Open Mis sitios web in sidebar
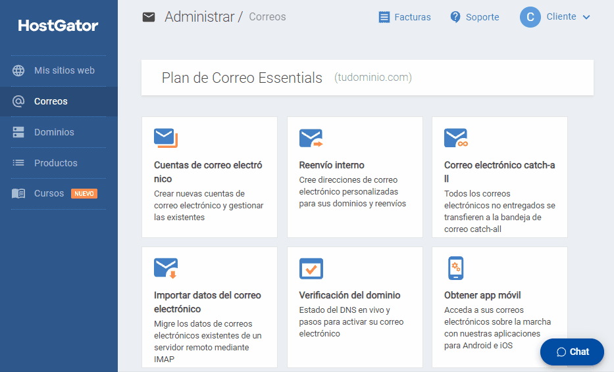This screenshot has width=614, height=372. tap(59, 70)
